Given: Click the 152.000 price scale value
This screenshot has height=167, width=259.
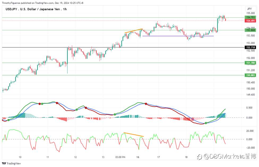Looking at the screenshot, I should [250, 58].
